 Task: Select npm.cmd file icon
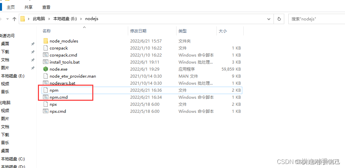click(x=46, y=97)
